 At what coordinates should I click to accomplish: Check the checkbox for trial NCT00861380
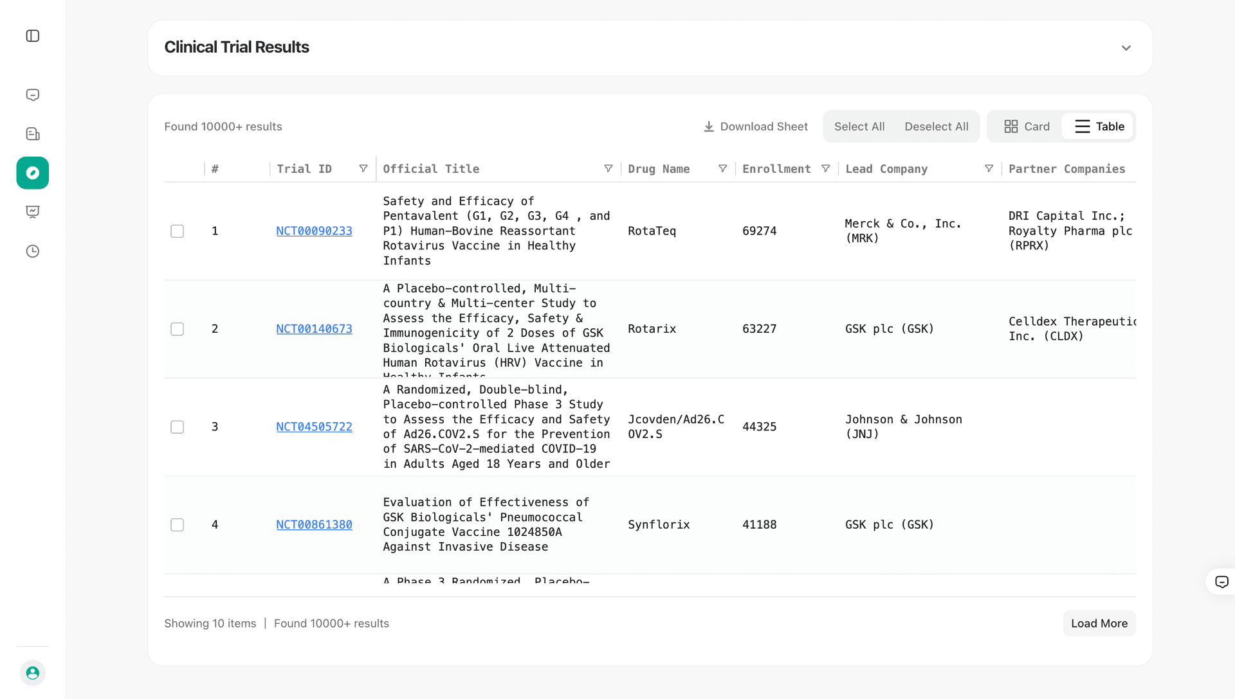(x=177, y=524)
